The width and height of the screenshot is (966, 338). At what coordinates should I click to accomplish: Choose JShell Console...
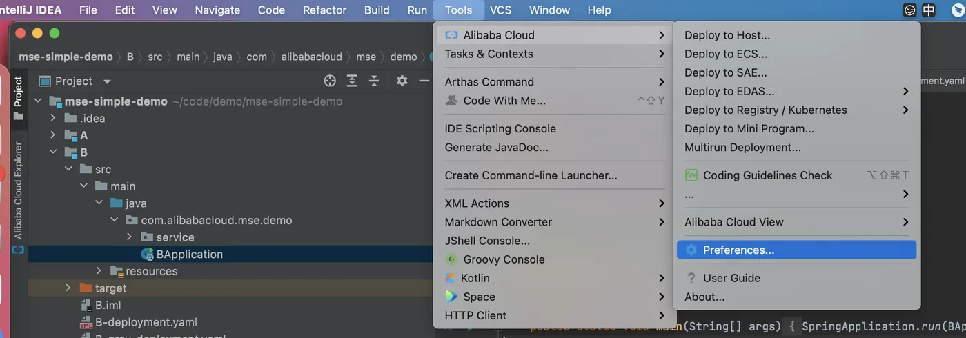tap(554, 241)
